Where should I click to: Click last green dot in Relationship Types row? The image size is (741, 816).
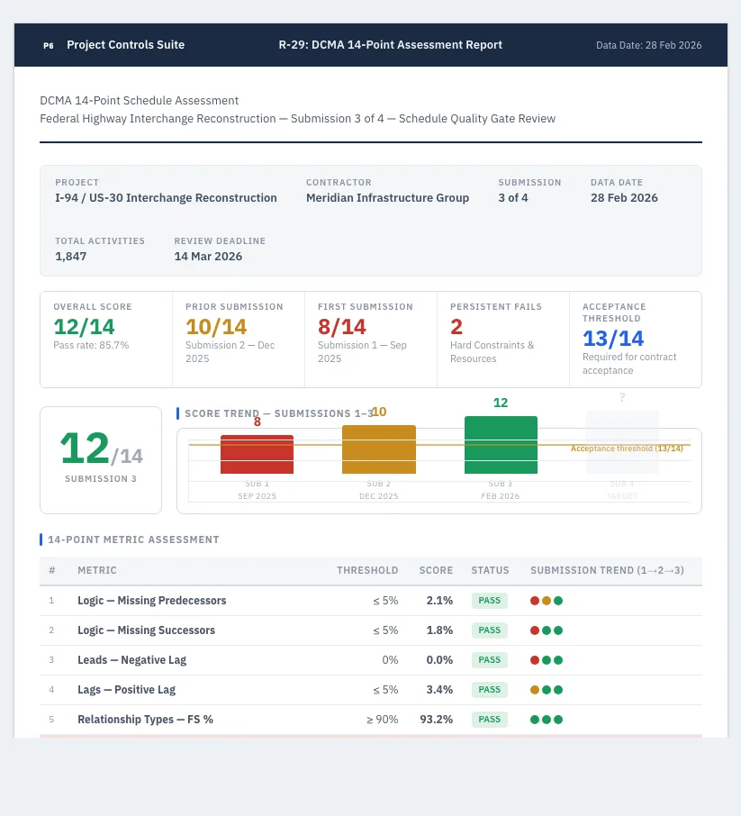(558, 720)
